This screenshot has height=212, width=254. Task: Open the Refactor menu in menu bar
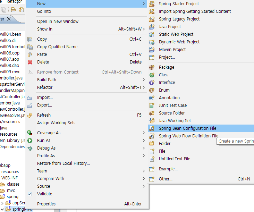[14, 2]
